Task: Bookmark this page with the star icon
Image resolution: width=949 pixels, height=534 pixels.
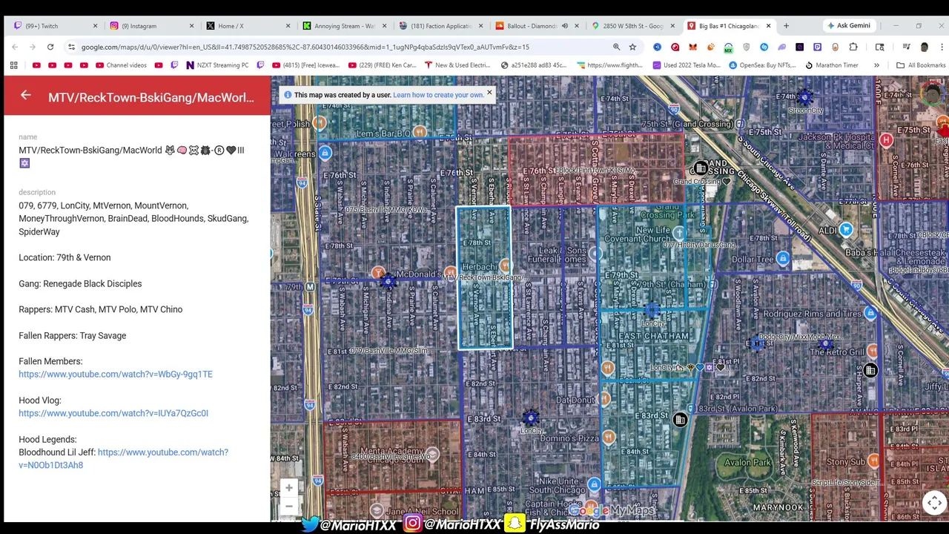Action: coord(632,47)
